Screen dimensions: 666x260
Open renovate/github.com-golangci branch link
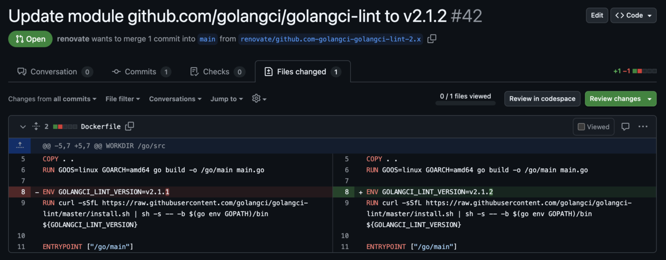pos(331,39)
